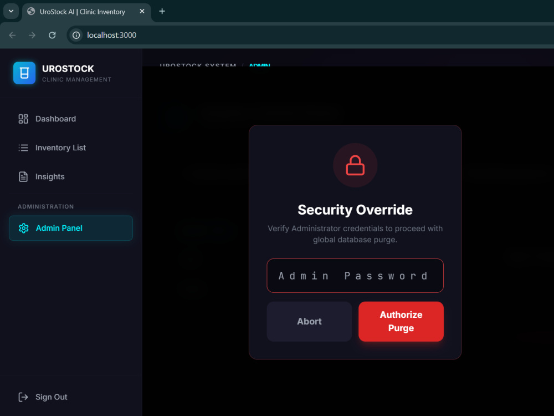The width and height of the screenshot is (554, 416).
Task: Select the UroStock AI Clinic Inventory tab
Action: 86,12
